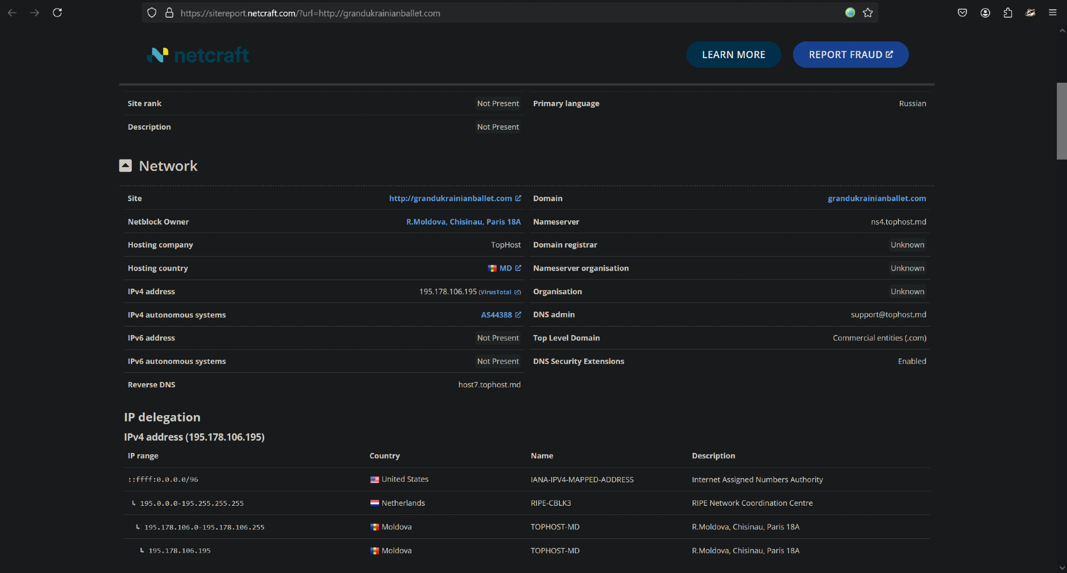The image size is (1067, 573).
Task: Click the Commercial entities (.com) value
Action: click(879, 338)
